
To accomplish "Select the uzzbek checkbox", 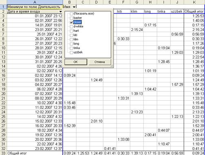I will (x=71, y=53).
